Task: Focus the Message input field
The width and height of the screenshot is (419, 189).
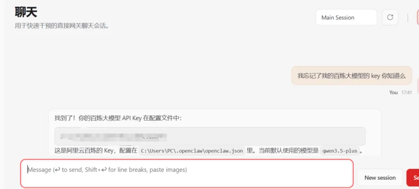Action: tap(187, 173)
